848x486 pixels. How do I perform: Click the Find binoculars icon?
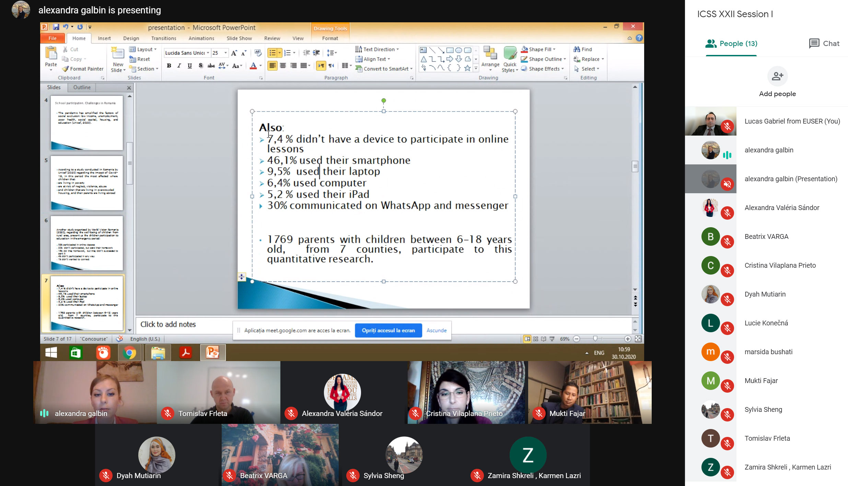(577, 49)
